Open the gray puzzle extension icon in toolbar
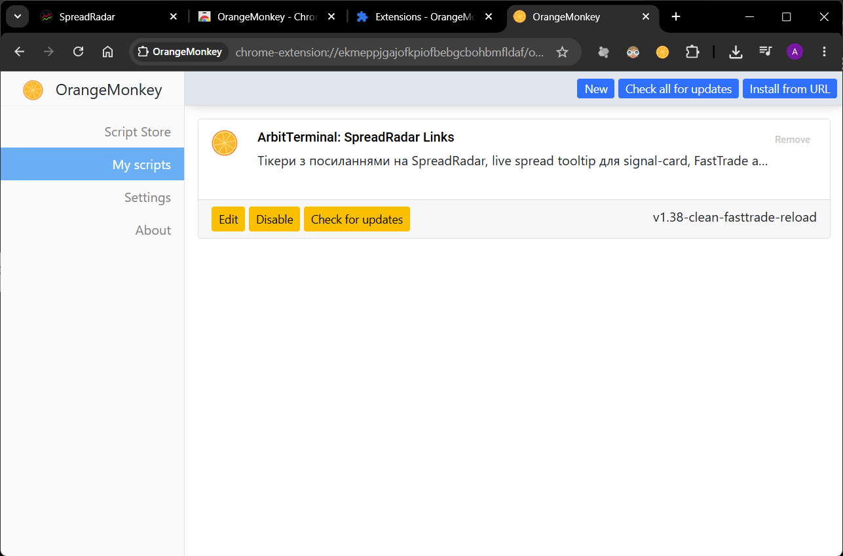 603,52
